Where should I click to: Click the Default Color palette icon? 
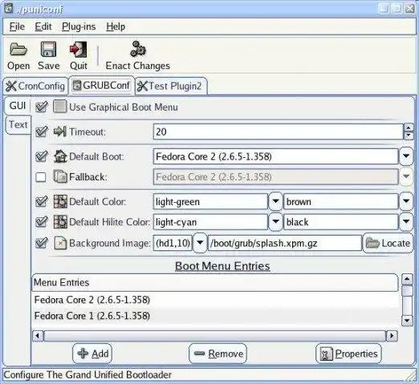tap(60, 201)
